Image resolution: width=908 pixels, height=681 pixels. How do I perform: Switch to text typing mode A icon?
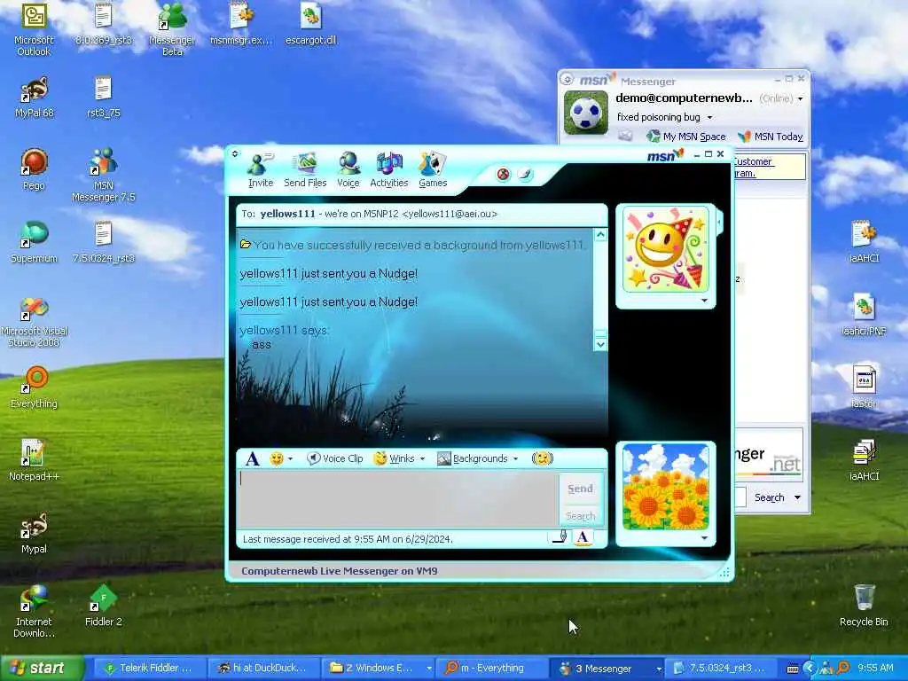[583, 537]
